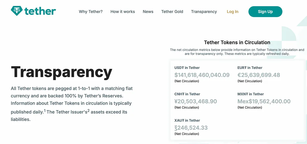Click the XAU₮ circulation value
Viewport: 307px width, 144px height.
click(x=191, y=128)
